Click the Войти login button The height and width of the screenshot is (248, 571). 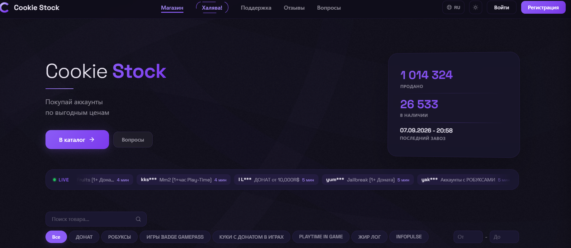[502, 7]
